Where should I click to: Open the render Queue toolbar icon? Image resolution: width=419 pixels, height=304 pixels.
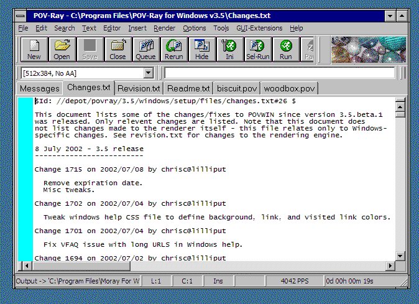click(x=145, y=49)
